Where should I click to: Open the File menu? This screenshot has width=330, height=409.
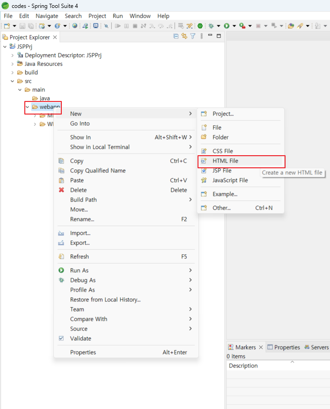tap(8, 16)
